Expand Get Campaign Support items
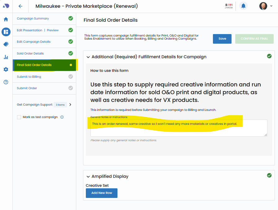278x210 pixels. pyautogui.click(x=70, y=105)
